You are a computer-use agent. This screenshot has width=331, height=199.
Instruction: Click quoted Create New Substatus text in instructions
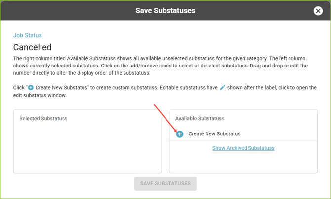[61, 87]
